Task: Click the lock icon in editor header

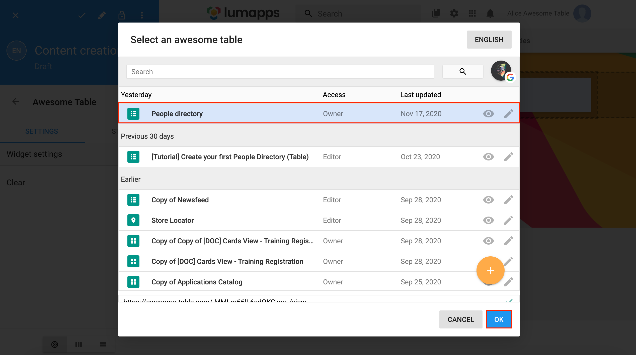Action: pyautogui.click(x=122, y=16)
